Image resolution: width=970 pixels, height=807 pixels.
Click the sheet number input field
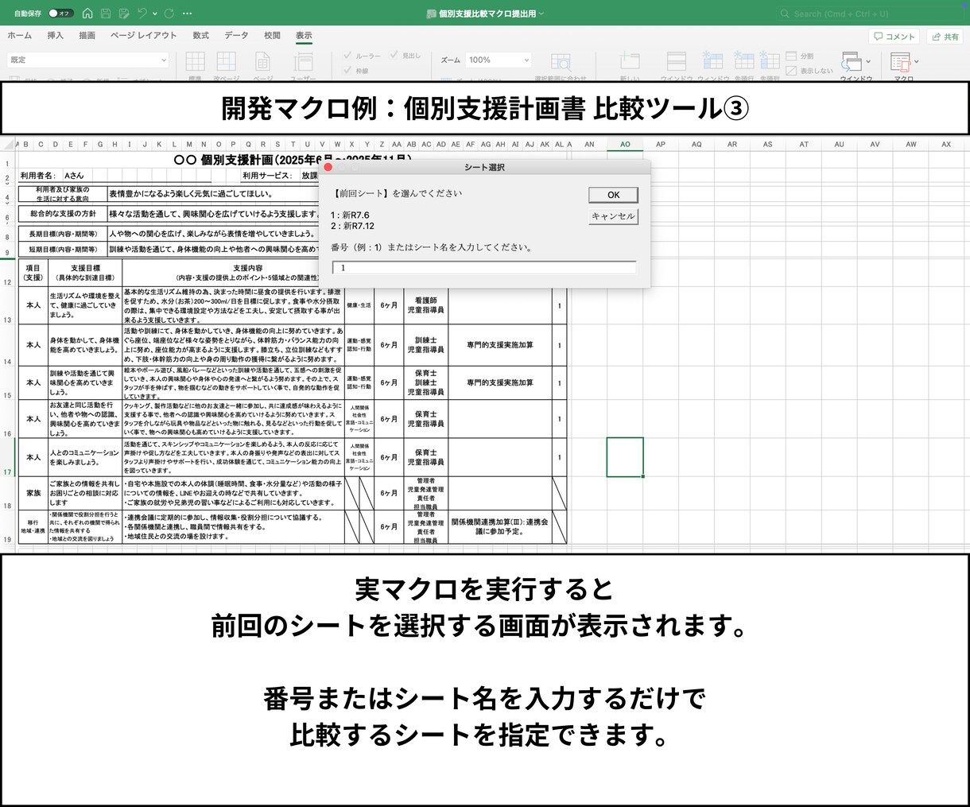pos(485,268)
